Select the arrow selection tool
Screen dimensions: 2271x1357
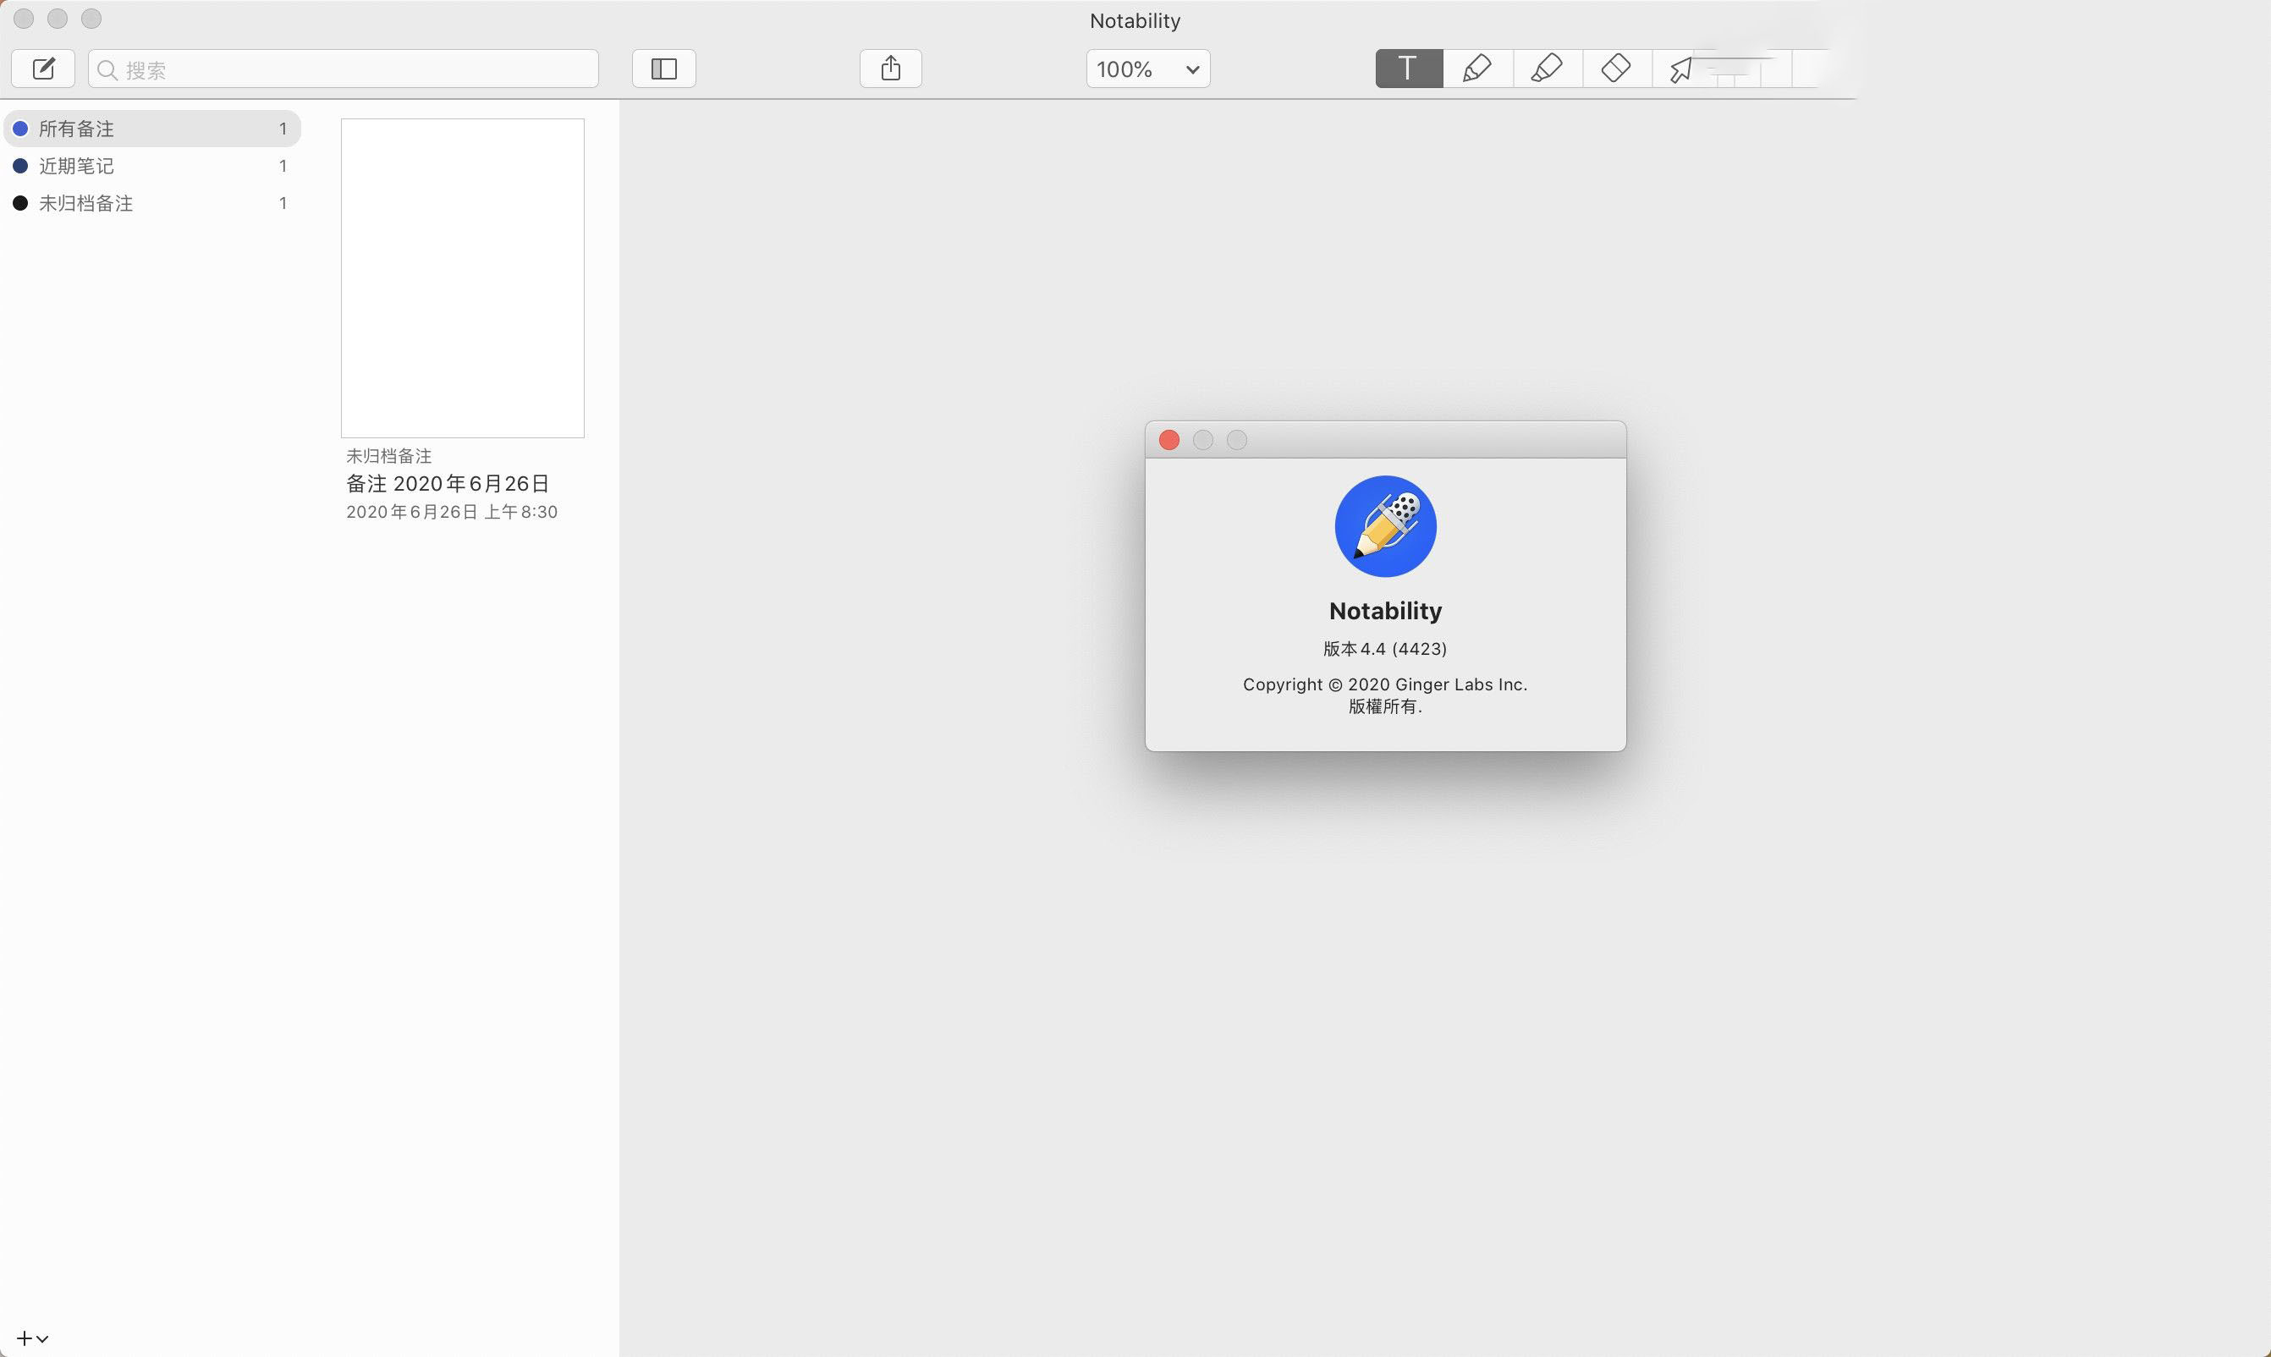point(1682,69)
